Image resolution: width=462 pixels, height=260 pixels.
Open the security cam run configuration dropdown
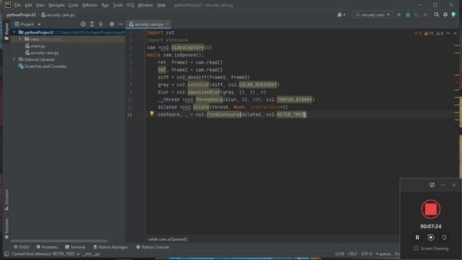point(372,14)
